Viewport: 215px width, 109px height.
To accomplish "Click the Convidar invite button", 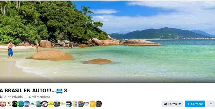I will coord(195,104).
